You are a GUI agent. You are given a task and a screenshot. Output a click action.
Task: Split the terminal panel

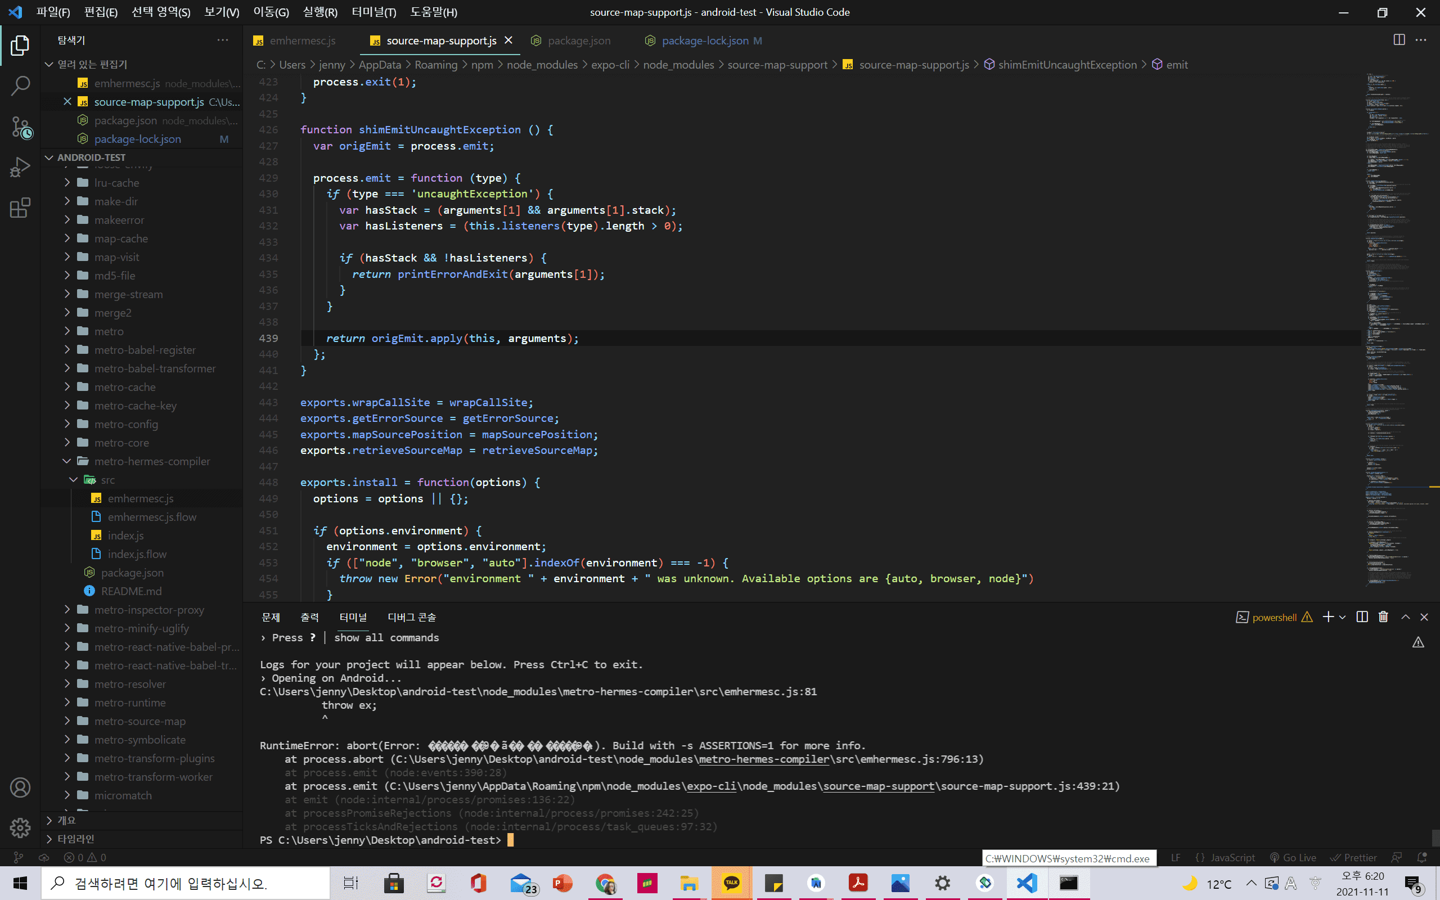pyautogui.click(x=1362, y=617)
